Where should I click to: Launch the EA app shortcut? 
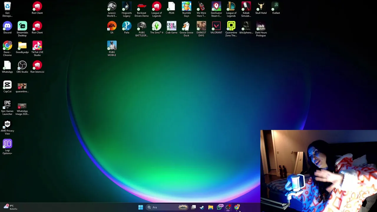click(112, 28)
